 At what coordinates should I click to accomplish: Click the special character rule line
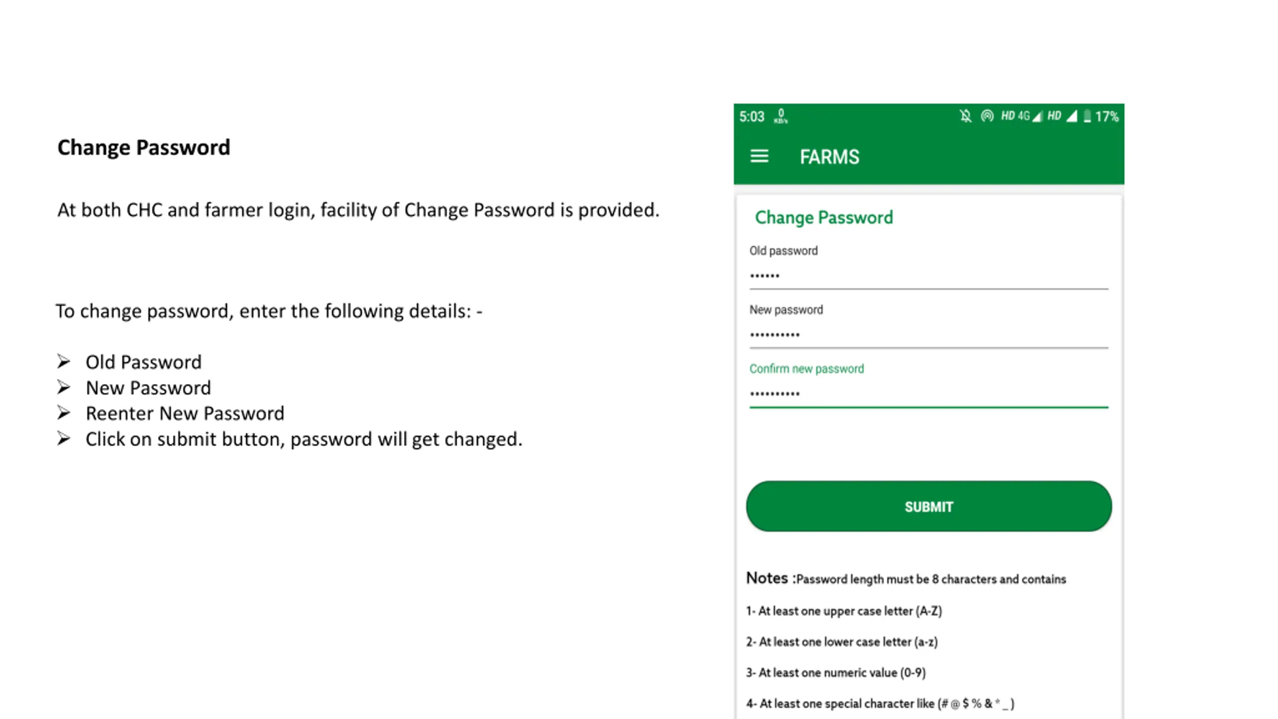(x=880, y=704)
